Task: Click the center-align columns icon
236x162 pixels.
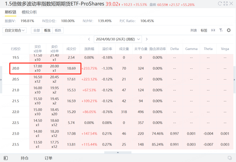Action: (x=213, y=30)
